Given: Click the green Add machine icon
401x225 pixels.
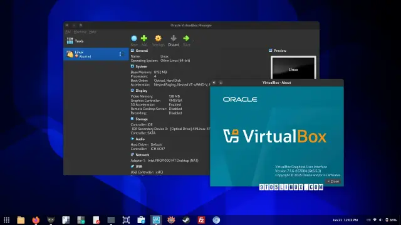Looking at the screenshot, I should 144,38.
